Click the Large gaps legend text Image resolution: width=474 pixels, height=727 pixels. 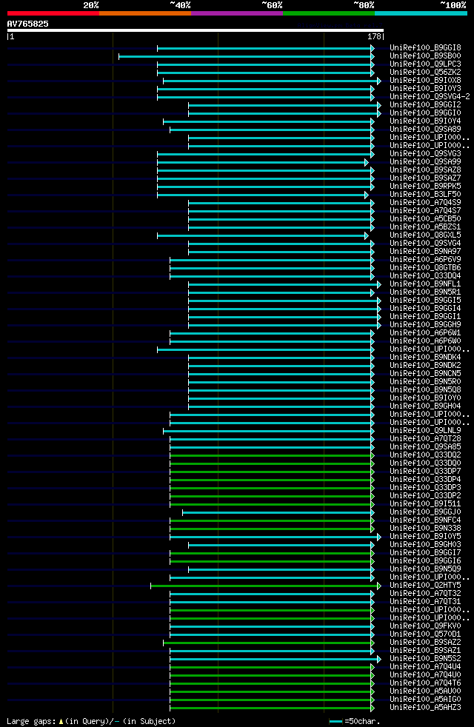pos(91,721)
